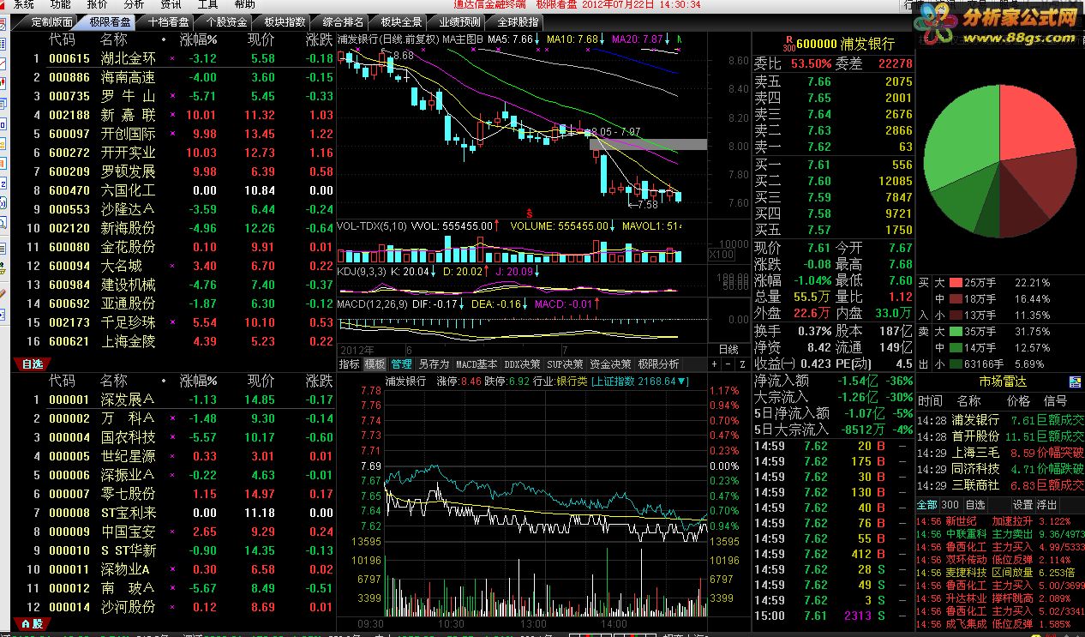Select the 300 filter tab
Viewport: 1085px width, 637px height.
point(950,505)
